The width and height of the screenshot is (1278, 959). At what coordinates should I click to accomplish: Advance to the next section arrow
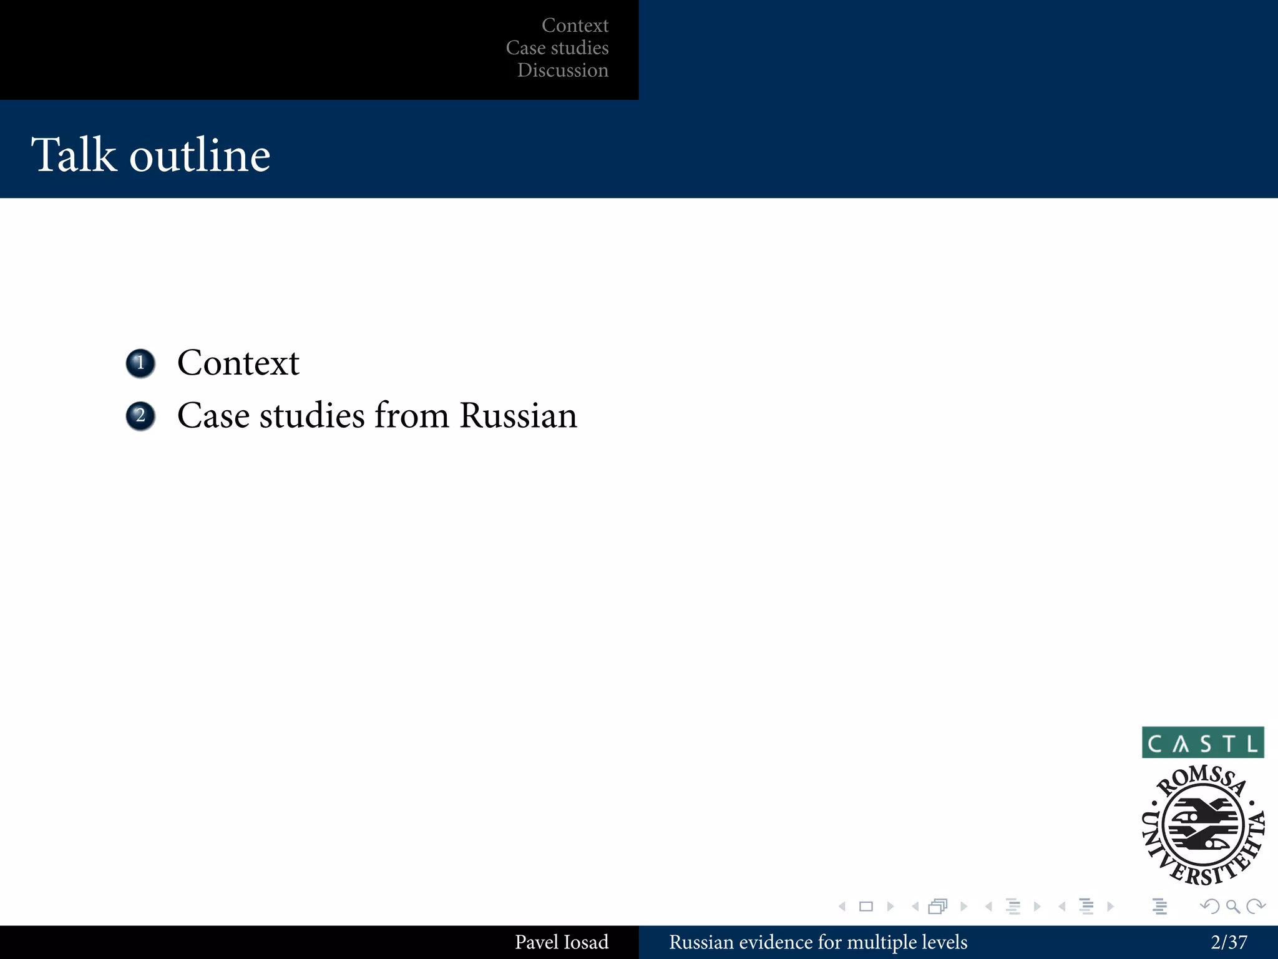tap(1110, 907)
